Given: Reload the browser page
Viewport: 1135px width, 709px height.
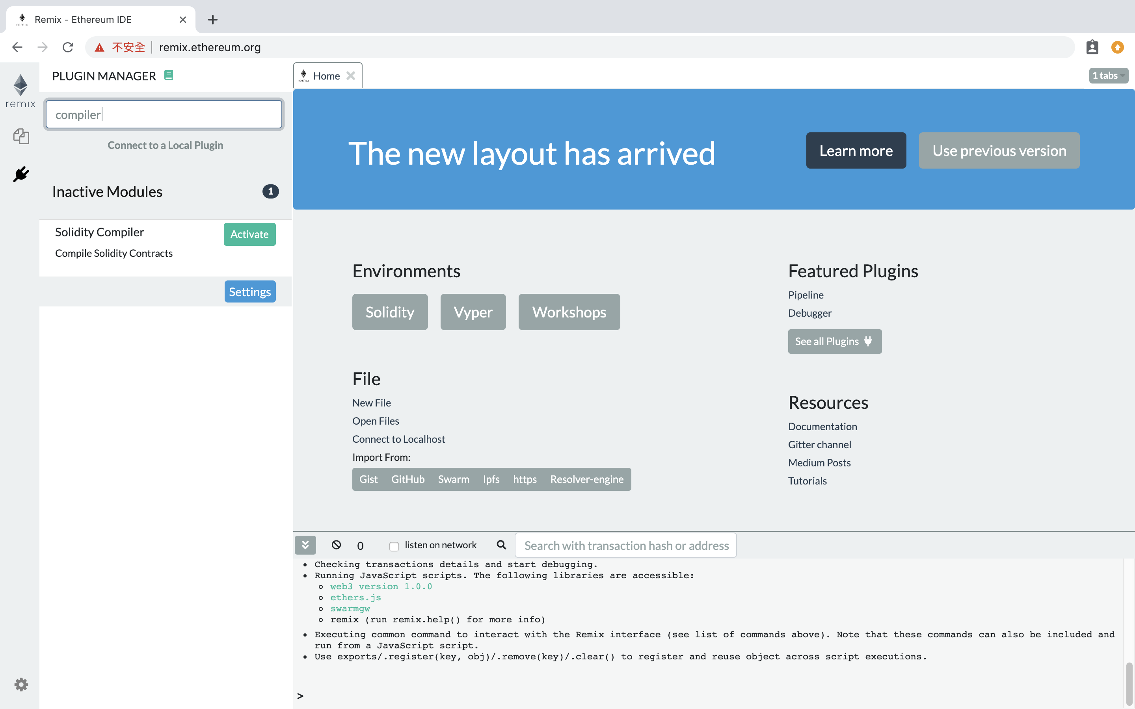Looking at the screenshot, I should [68, 47].
